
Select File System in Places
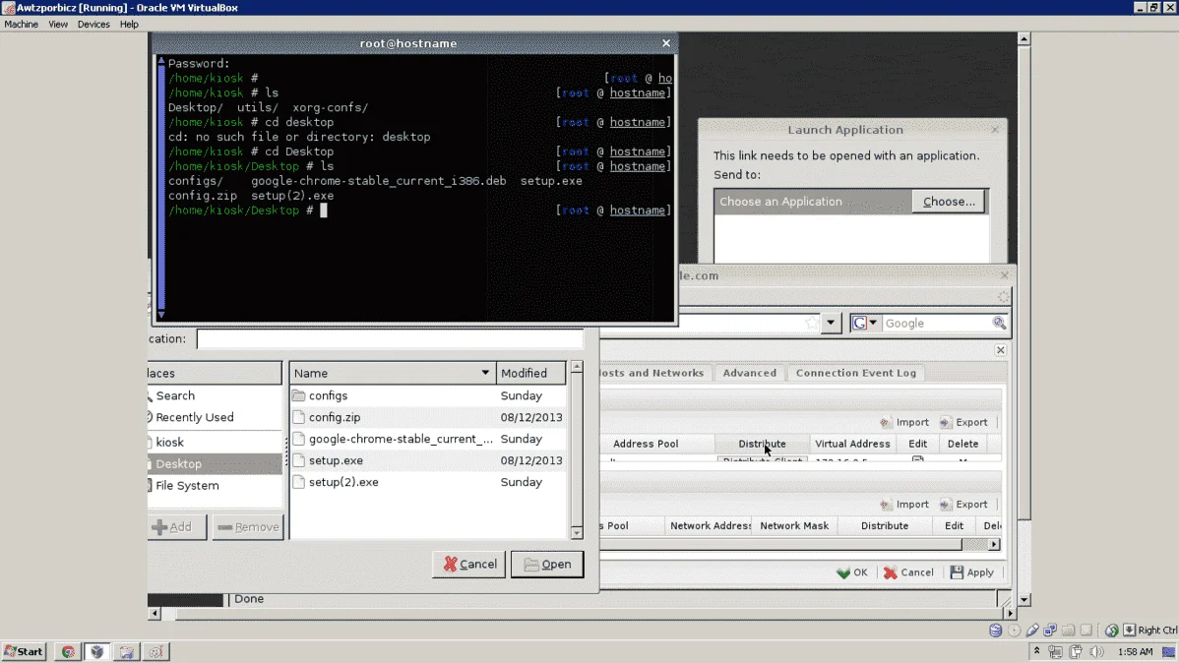215,486
